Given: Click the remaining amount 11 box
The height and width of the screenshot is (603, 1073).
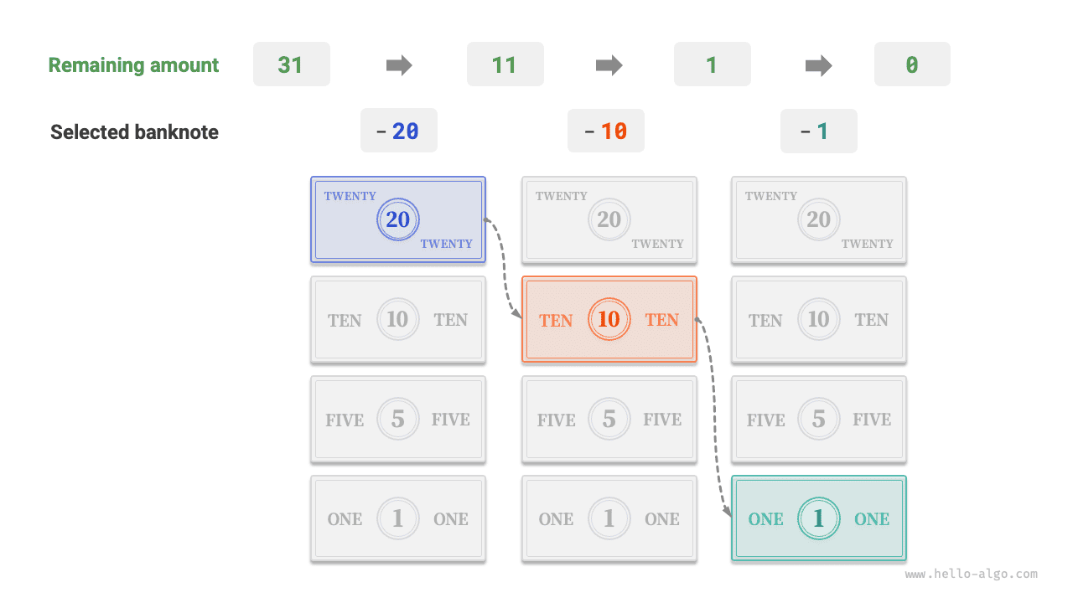Looking at the screenshot, I should point(505,64).
